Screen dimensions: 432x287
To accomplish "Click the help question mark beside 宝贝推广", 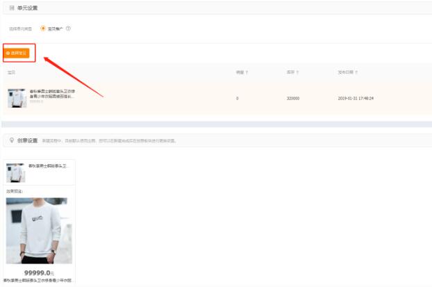I will tap(68, 28).
